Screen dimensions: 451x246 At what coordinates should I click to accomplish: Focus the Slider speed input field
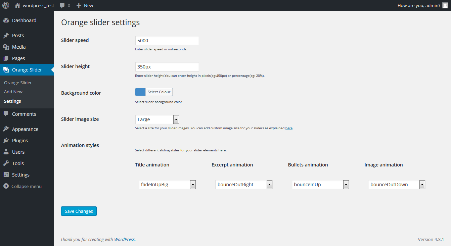pyautogui.click(x=167, y=41)
